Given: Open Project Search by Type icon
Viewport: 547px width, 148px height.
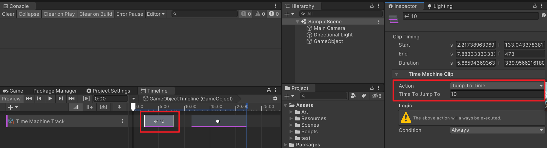Looking at the screenshot, I should (x=354, y=96).
